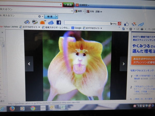The height and width of the screenshot is (116, 155).
Task: Open the Google favorites bookmark
Action: click(76, 28)
